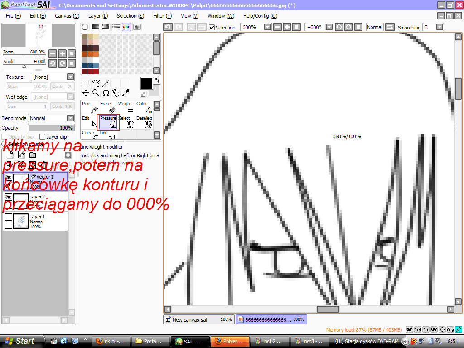Switch to the nk.pl taskbar window
This screenshot has height=348, width=464.
(111, 341)
